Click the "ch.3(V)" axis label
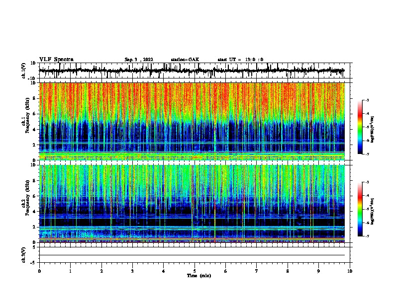The width and height of the screenshot is (394, 304). pyautogui.click(x=24, y=255)
